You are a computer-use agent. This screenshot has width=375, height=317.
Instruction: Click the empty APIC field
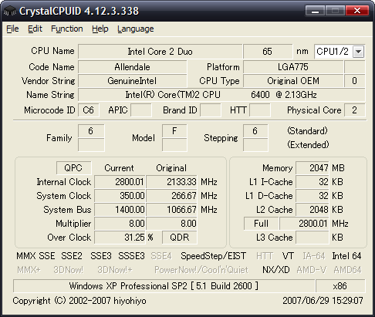(141, 110)
